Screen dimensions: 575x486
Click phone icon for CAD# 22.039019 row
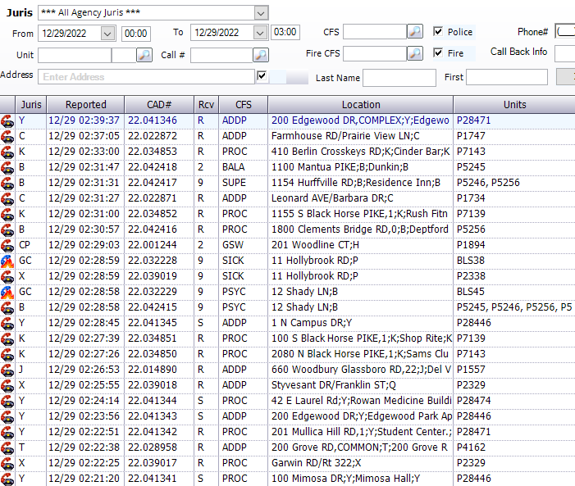7,277
